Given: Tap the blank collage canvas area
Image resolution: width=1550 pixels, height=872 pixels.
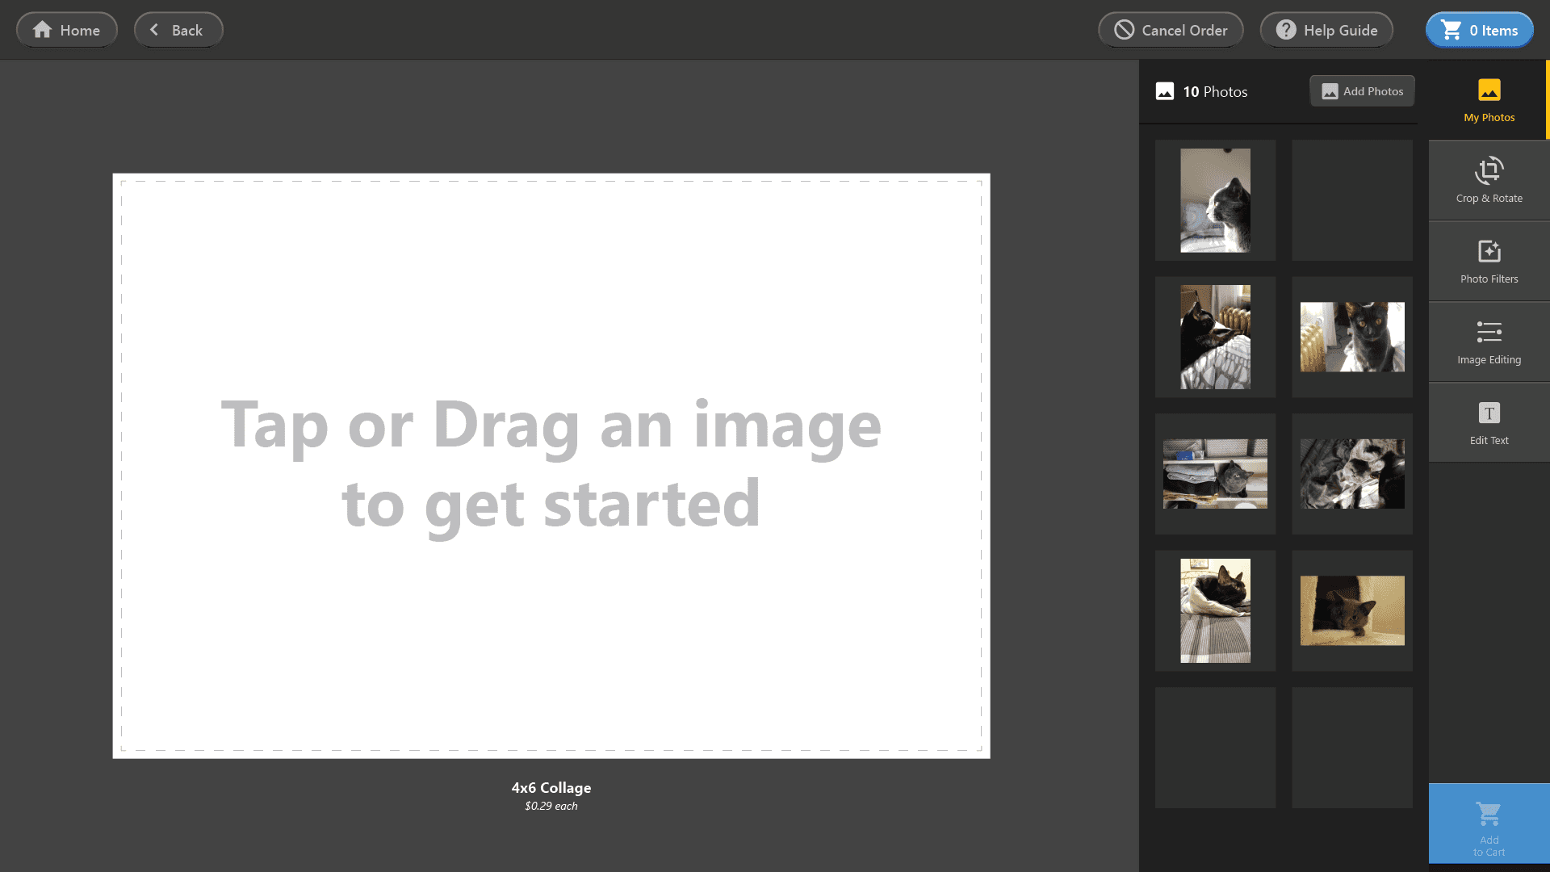Looking at the screenshot, I should click(551, 466).
